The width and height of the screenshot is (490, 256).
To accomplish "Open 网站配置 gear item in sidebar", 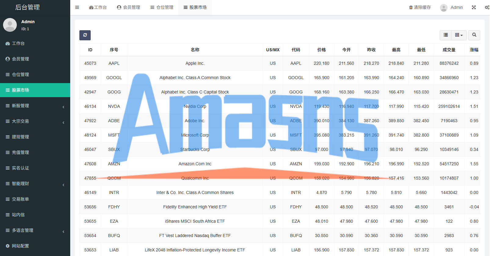I will (x=35, y=246).
